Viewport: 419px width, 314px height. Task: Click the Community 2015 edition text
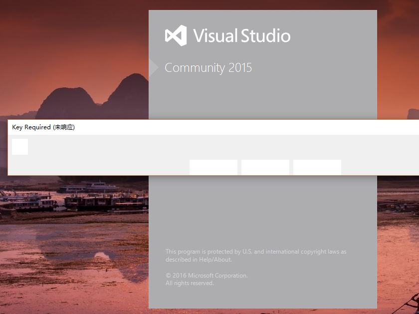tap(208, 68)
